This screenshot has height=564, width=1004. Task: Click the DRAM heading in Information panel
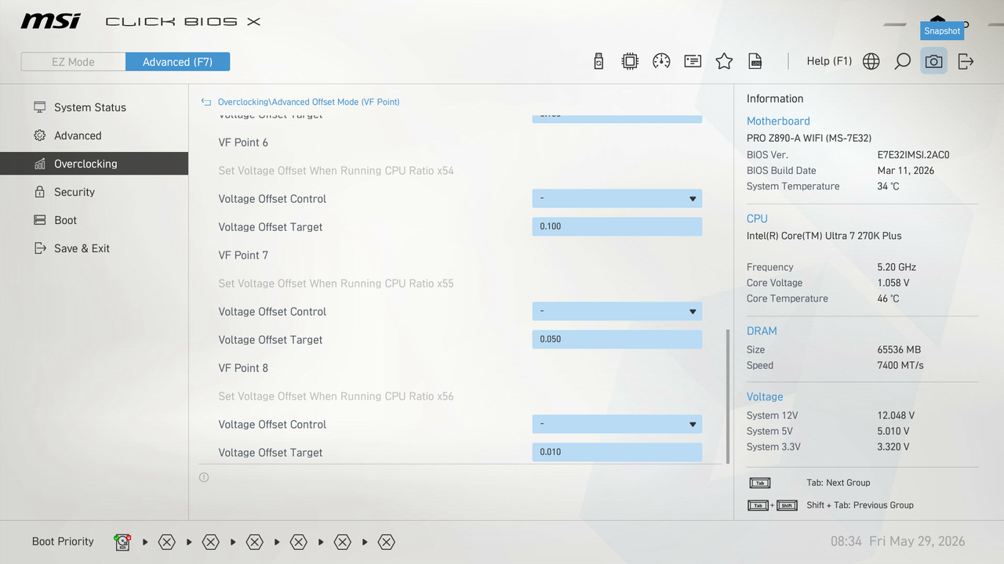click(762, 331)
